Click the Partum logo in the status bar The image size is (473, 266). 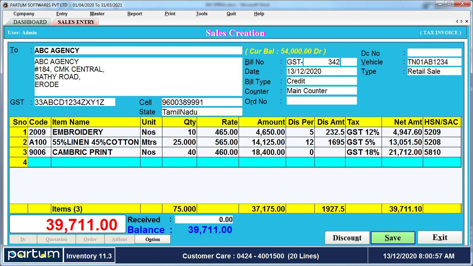[33, 255]
